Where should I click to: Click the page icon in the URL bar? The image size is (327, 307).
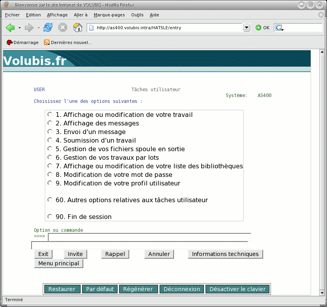click(91, 28)
